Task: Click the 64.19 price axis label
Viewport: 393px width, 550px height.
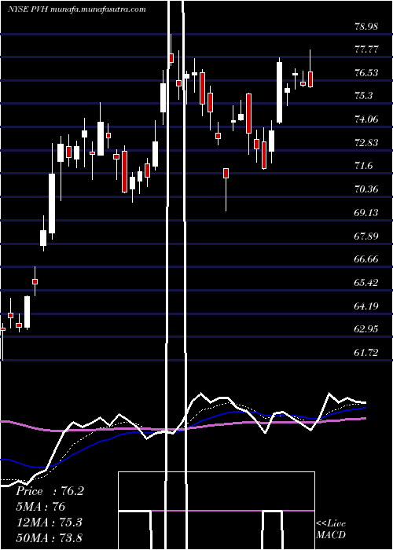Action: coord(366,306)
